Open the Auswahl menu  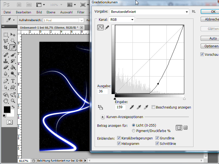coord(66,12)
